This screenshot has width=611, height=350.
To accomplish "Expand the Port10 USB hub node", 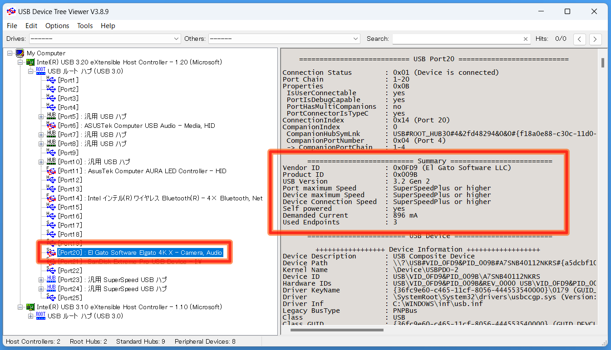I will (41, 162).
